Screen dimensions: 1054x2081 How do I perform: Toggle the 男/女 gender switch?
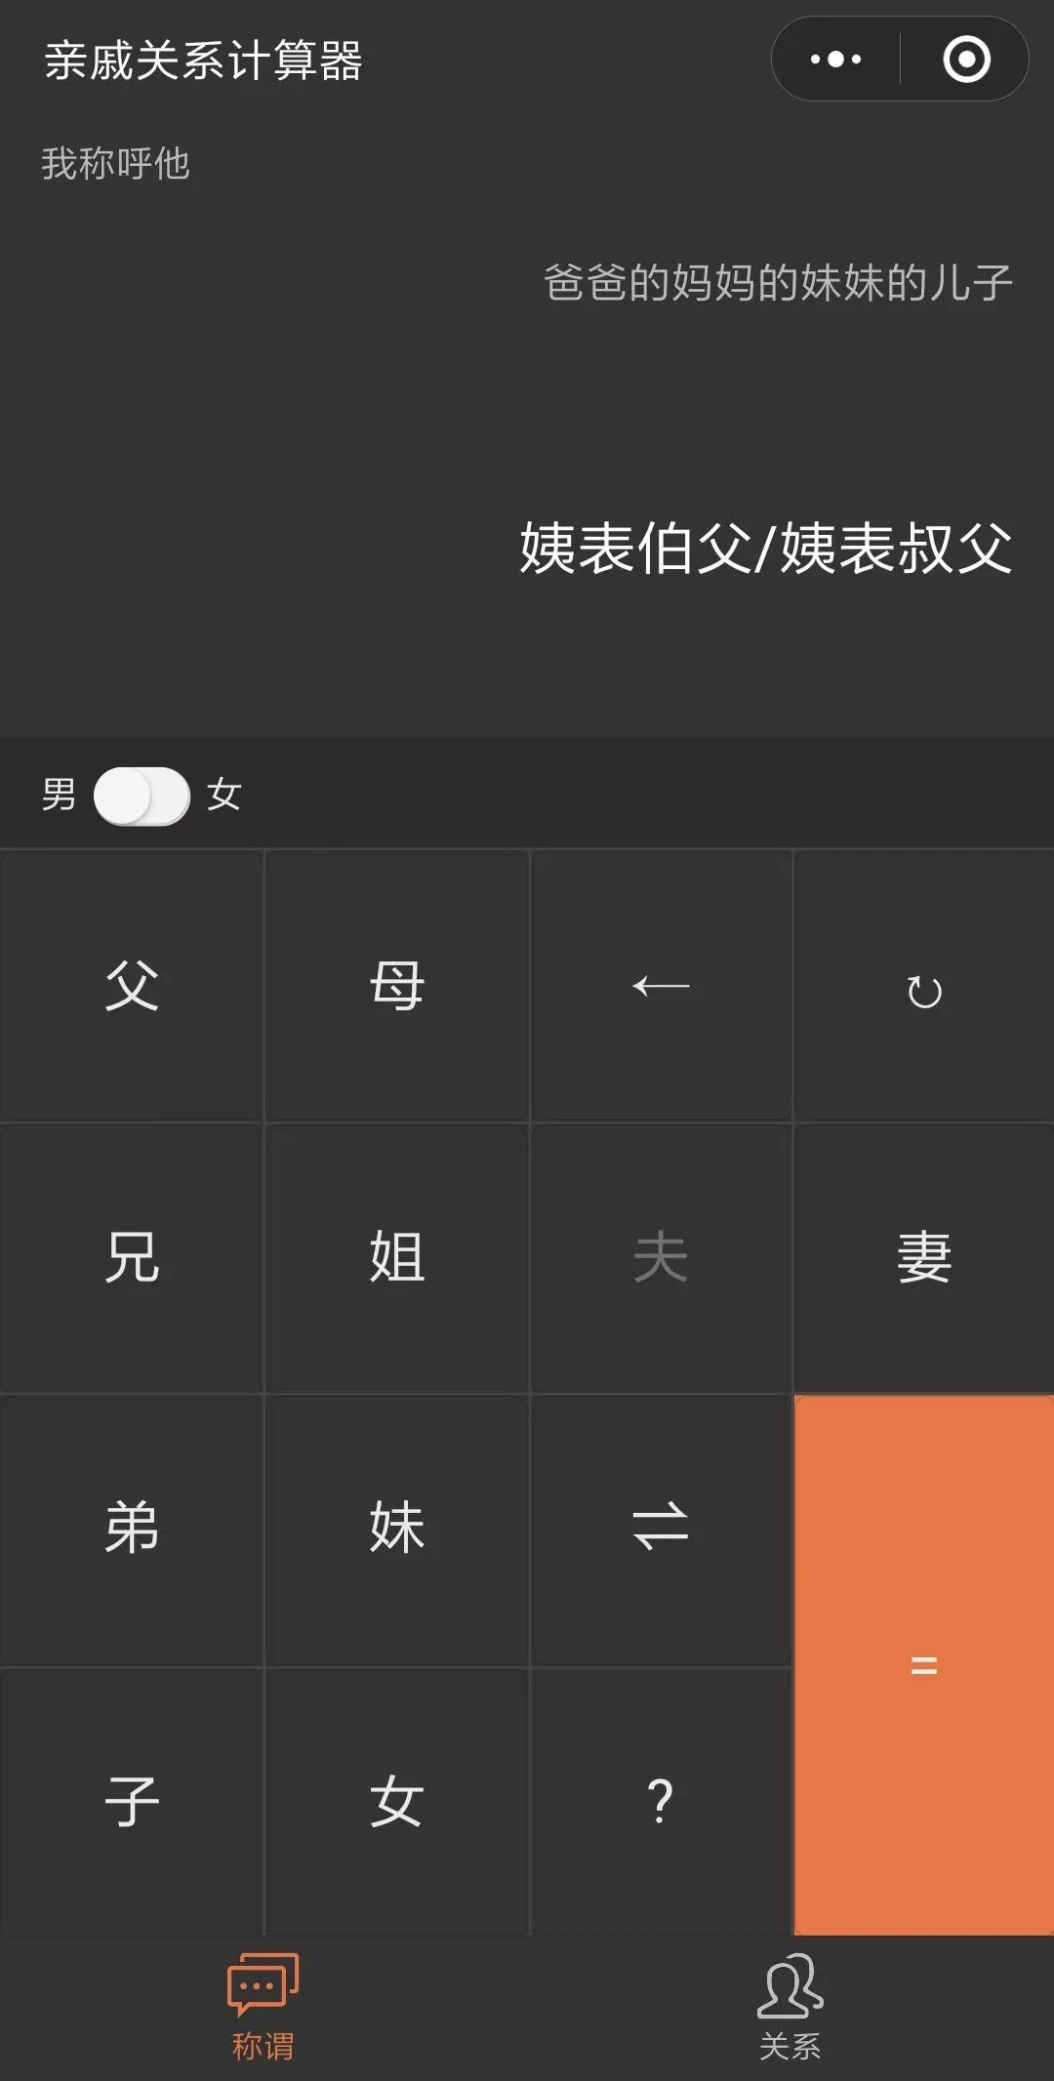[x=142, y=796]
